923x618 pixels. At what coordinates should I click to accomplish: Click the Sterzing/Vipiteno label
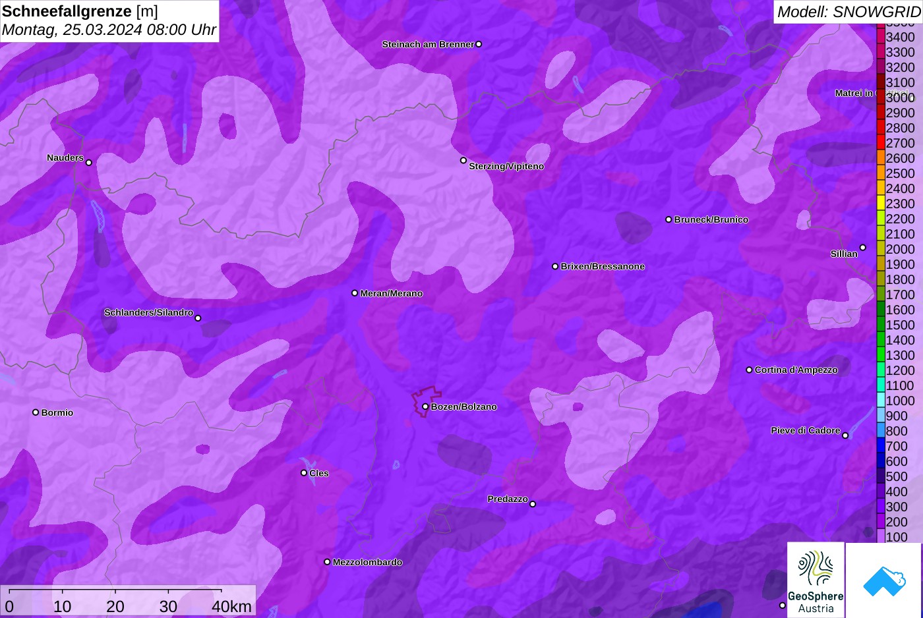(x=506, y=166)
